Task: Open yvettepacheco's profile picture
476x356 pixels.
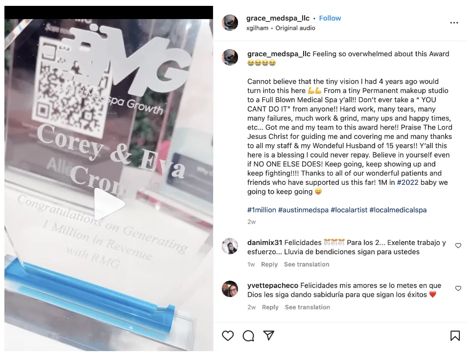Action: 230,289
